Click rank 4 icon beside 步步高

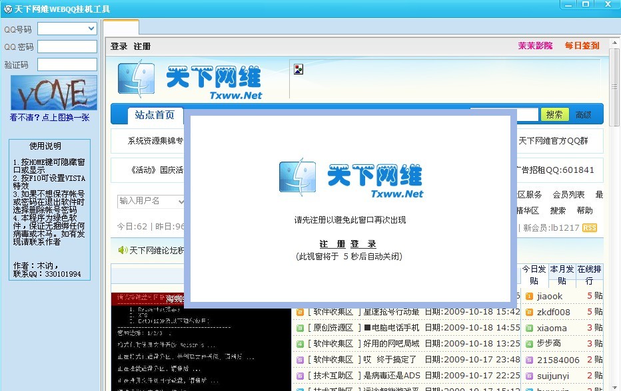pos(529,344)
